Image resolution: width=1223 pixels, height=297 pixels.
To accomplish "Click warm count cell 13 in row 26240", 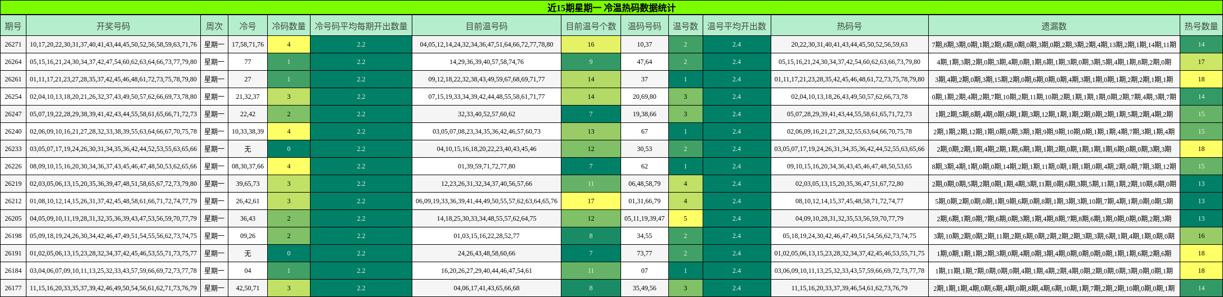I will pyautogui.click(x=591, y=131).
